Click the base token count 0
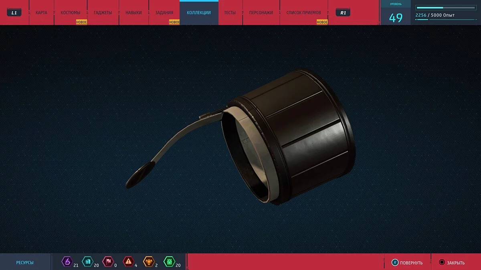The height and width of the screenshot is (270, 481). click(x=115, y=265)
